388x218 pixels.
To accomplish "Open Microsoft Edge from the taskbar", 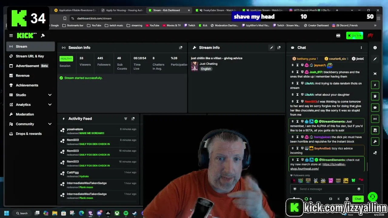I will [x=81, y=213].
